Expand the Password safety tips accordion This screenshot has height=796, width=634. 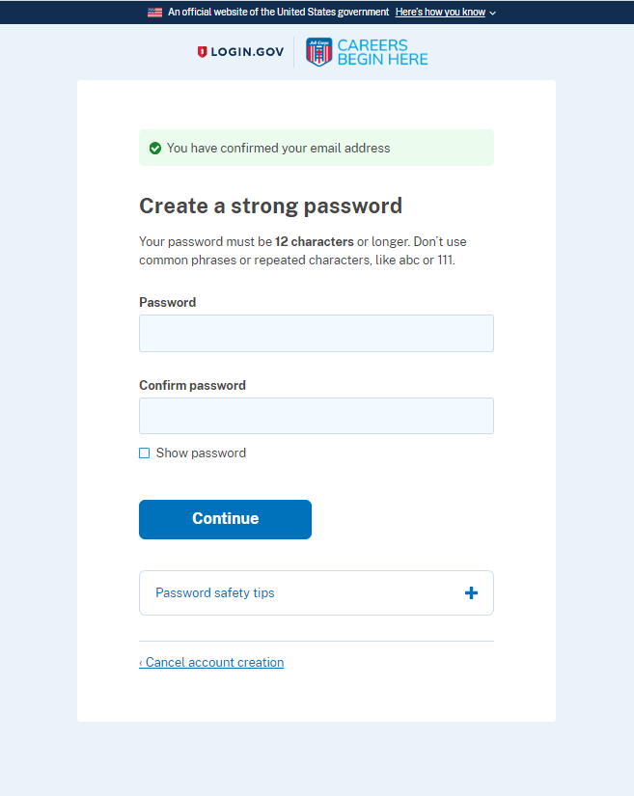317,593
